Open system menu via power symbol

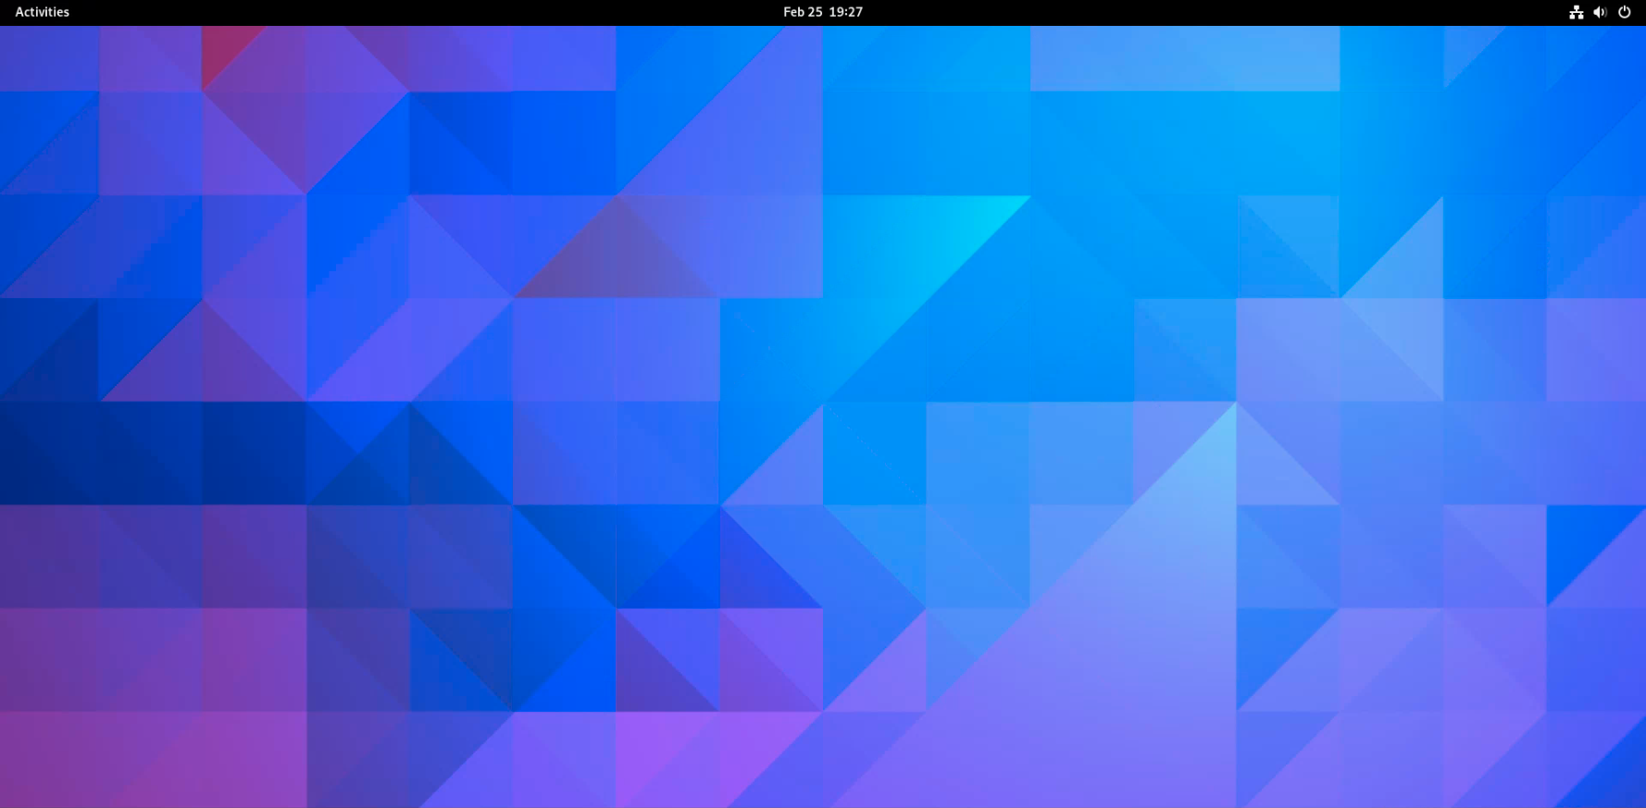1624,12
